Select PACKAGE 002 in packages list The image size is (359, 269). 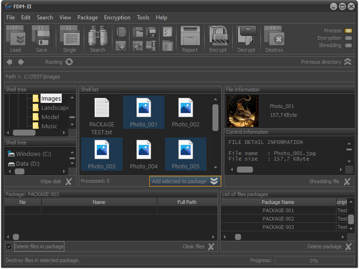(x=278, y=219)
